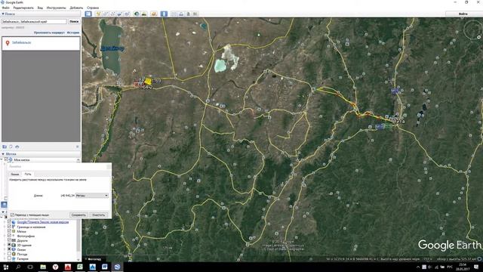Select the Add Path tool
Viewport: 483px width, 272px height.
click(x=112, y=14)
